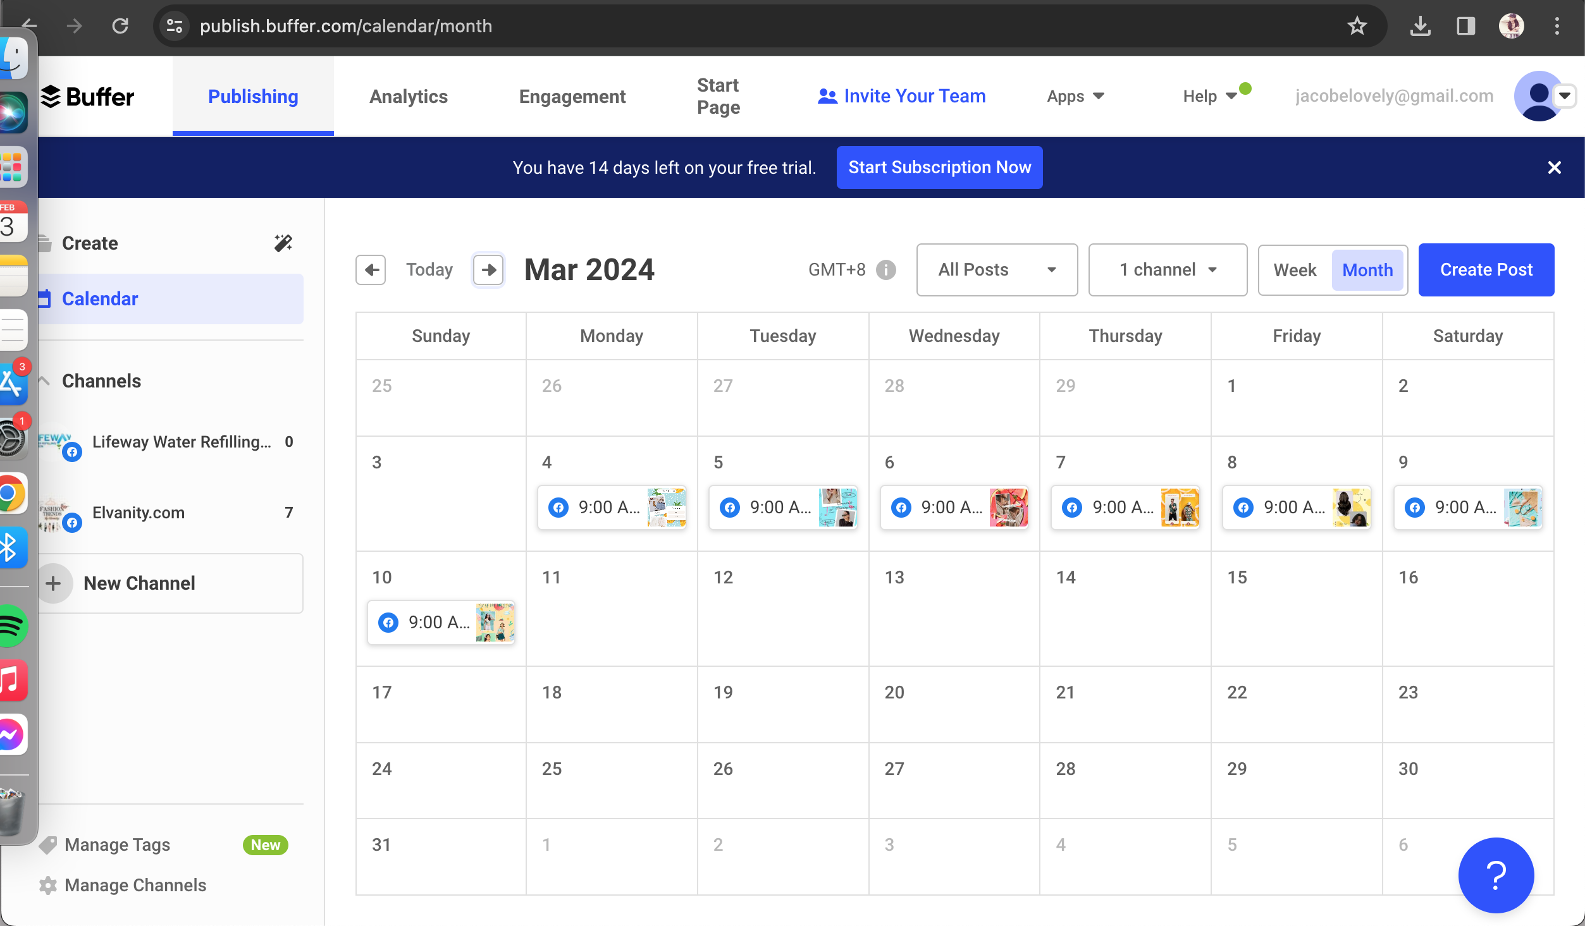The image size is (1585, 926).
Task: Go to the Analytics tab
Action: [x=409, y=96]
